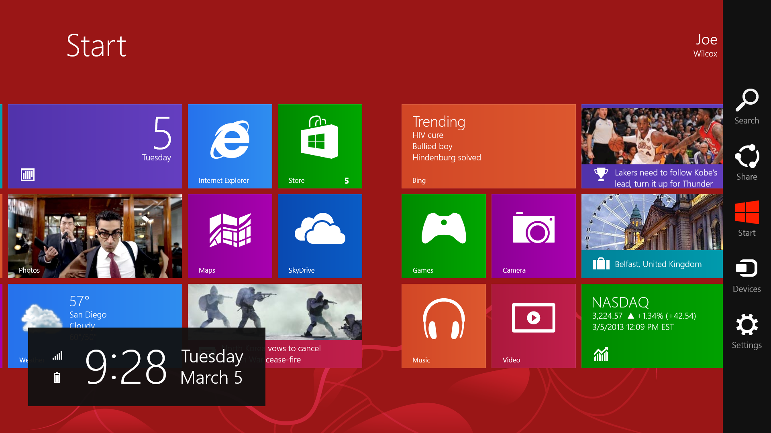Open the Camera app tile
The image size is (771, 433).
coord(533,236)
